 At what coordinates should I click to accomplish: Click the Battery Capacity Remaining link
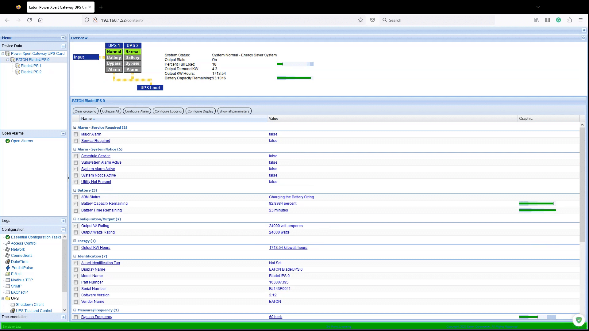pos(104,203)
